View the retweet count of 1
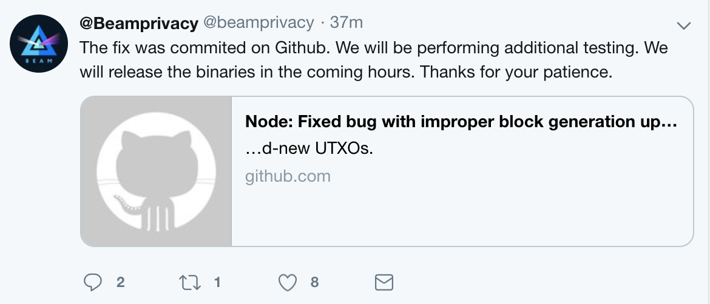The width and height of the screenshot is (710, 304). coord(217,283)
